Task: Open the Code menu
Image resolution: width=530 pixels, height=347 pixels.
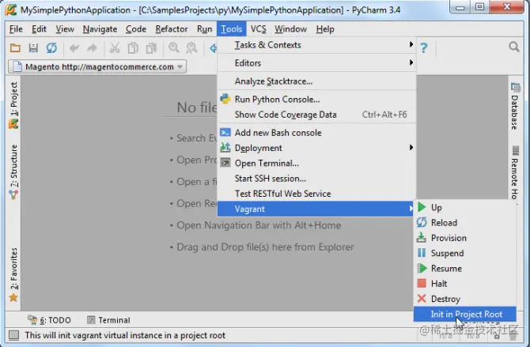Action: coord(136,29)
